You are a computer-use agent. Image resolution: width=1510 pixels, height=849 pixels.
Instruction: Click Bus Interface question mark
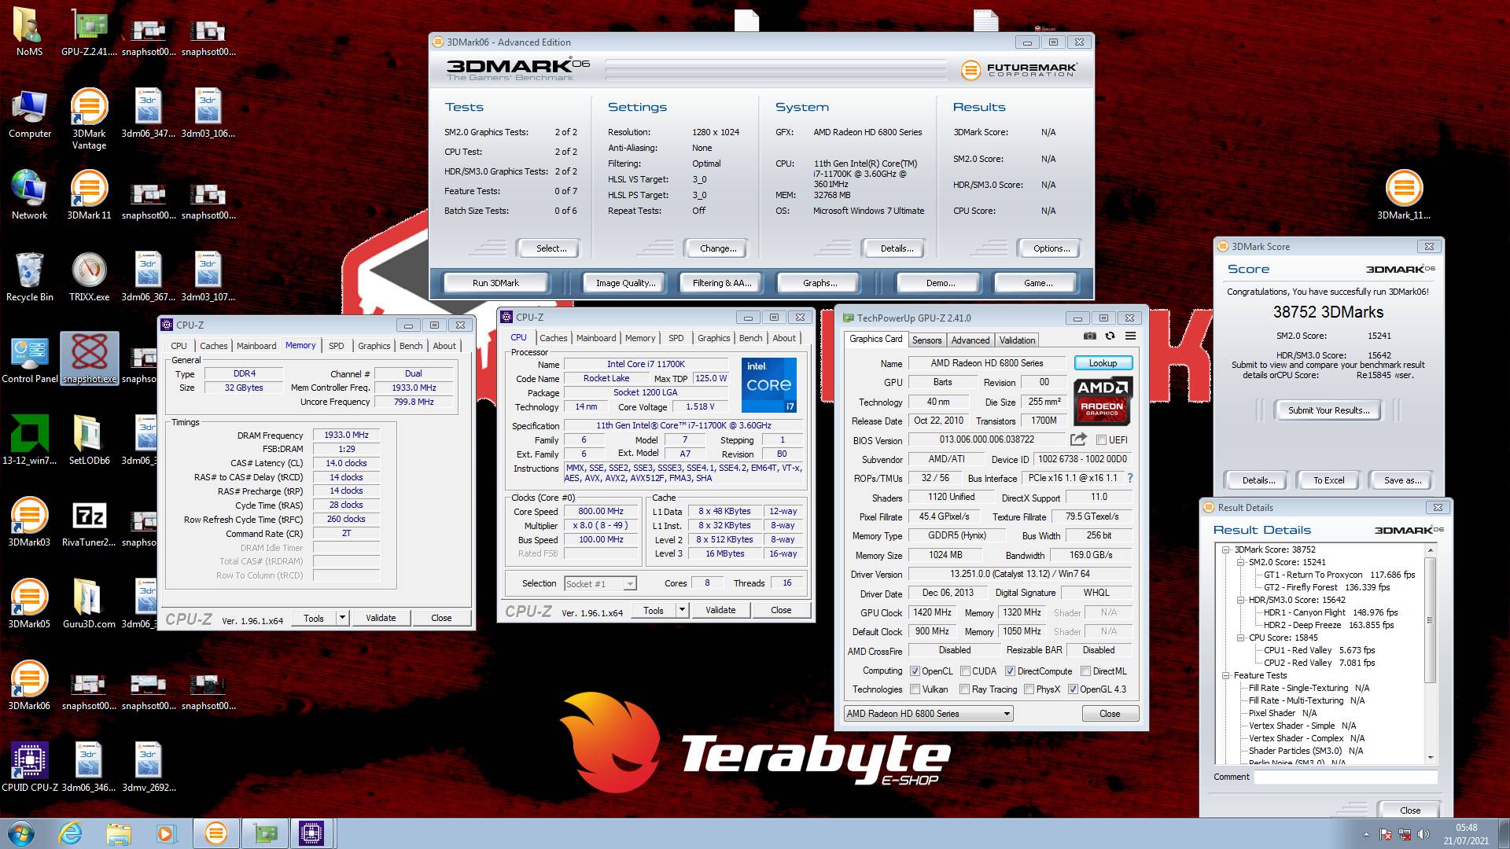point(1130,478)
